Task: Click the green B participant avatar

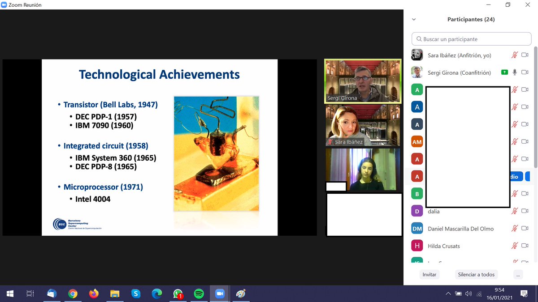Action: (x=417, y=194)
